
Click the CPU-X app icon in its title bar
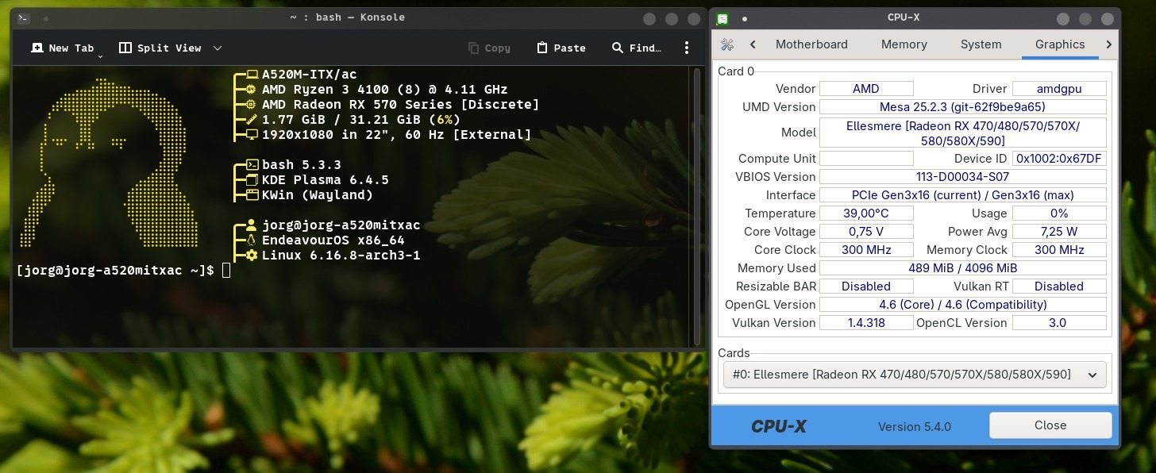(x=722, y=18)
